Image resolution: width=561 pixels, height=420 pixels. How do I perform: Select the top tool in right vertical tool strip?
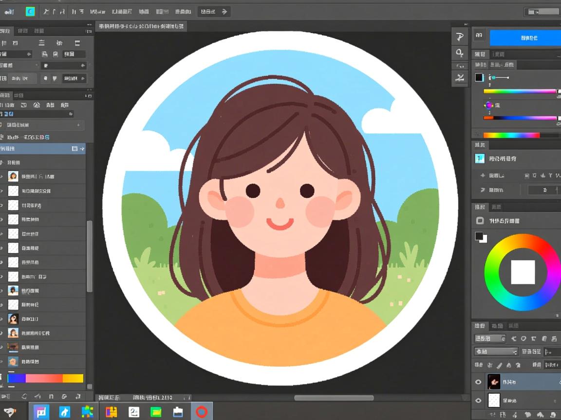pos(459,37)
